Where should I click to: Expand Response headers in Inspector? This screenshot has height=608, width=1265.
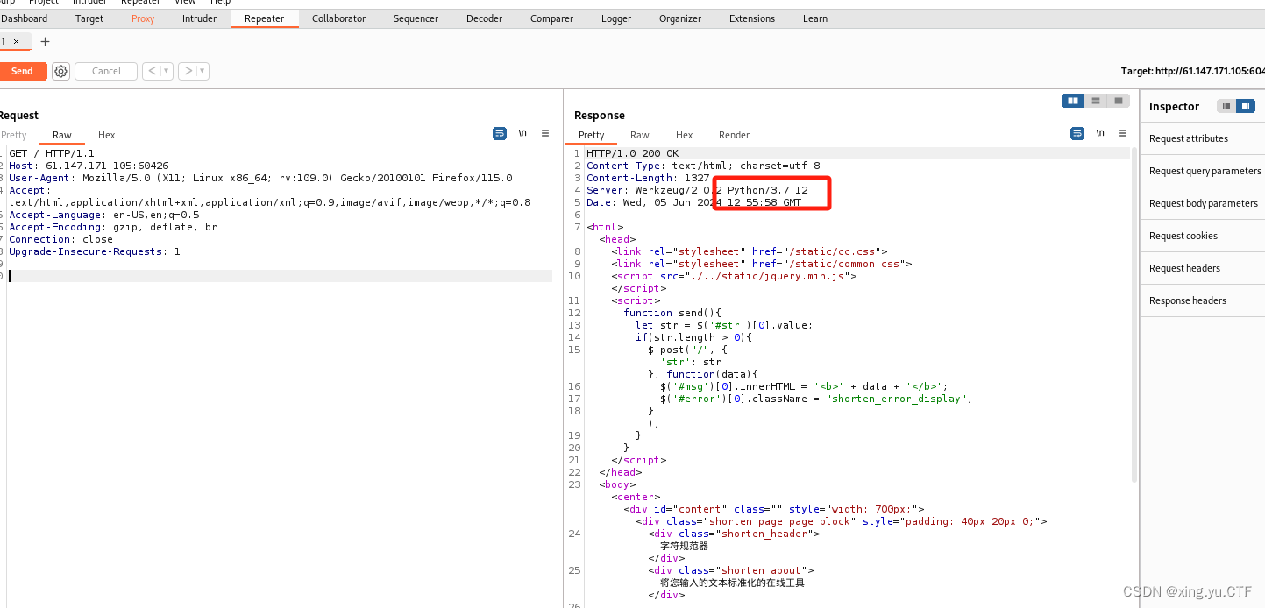point(1202,300)
